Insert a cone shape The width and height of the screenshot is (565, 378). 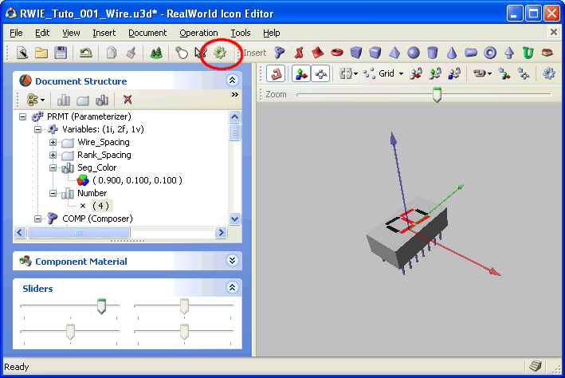(x=452, y=53)
